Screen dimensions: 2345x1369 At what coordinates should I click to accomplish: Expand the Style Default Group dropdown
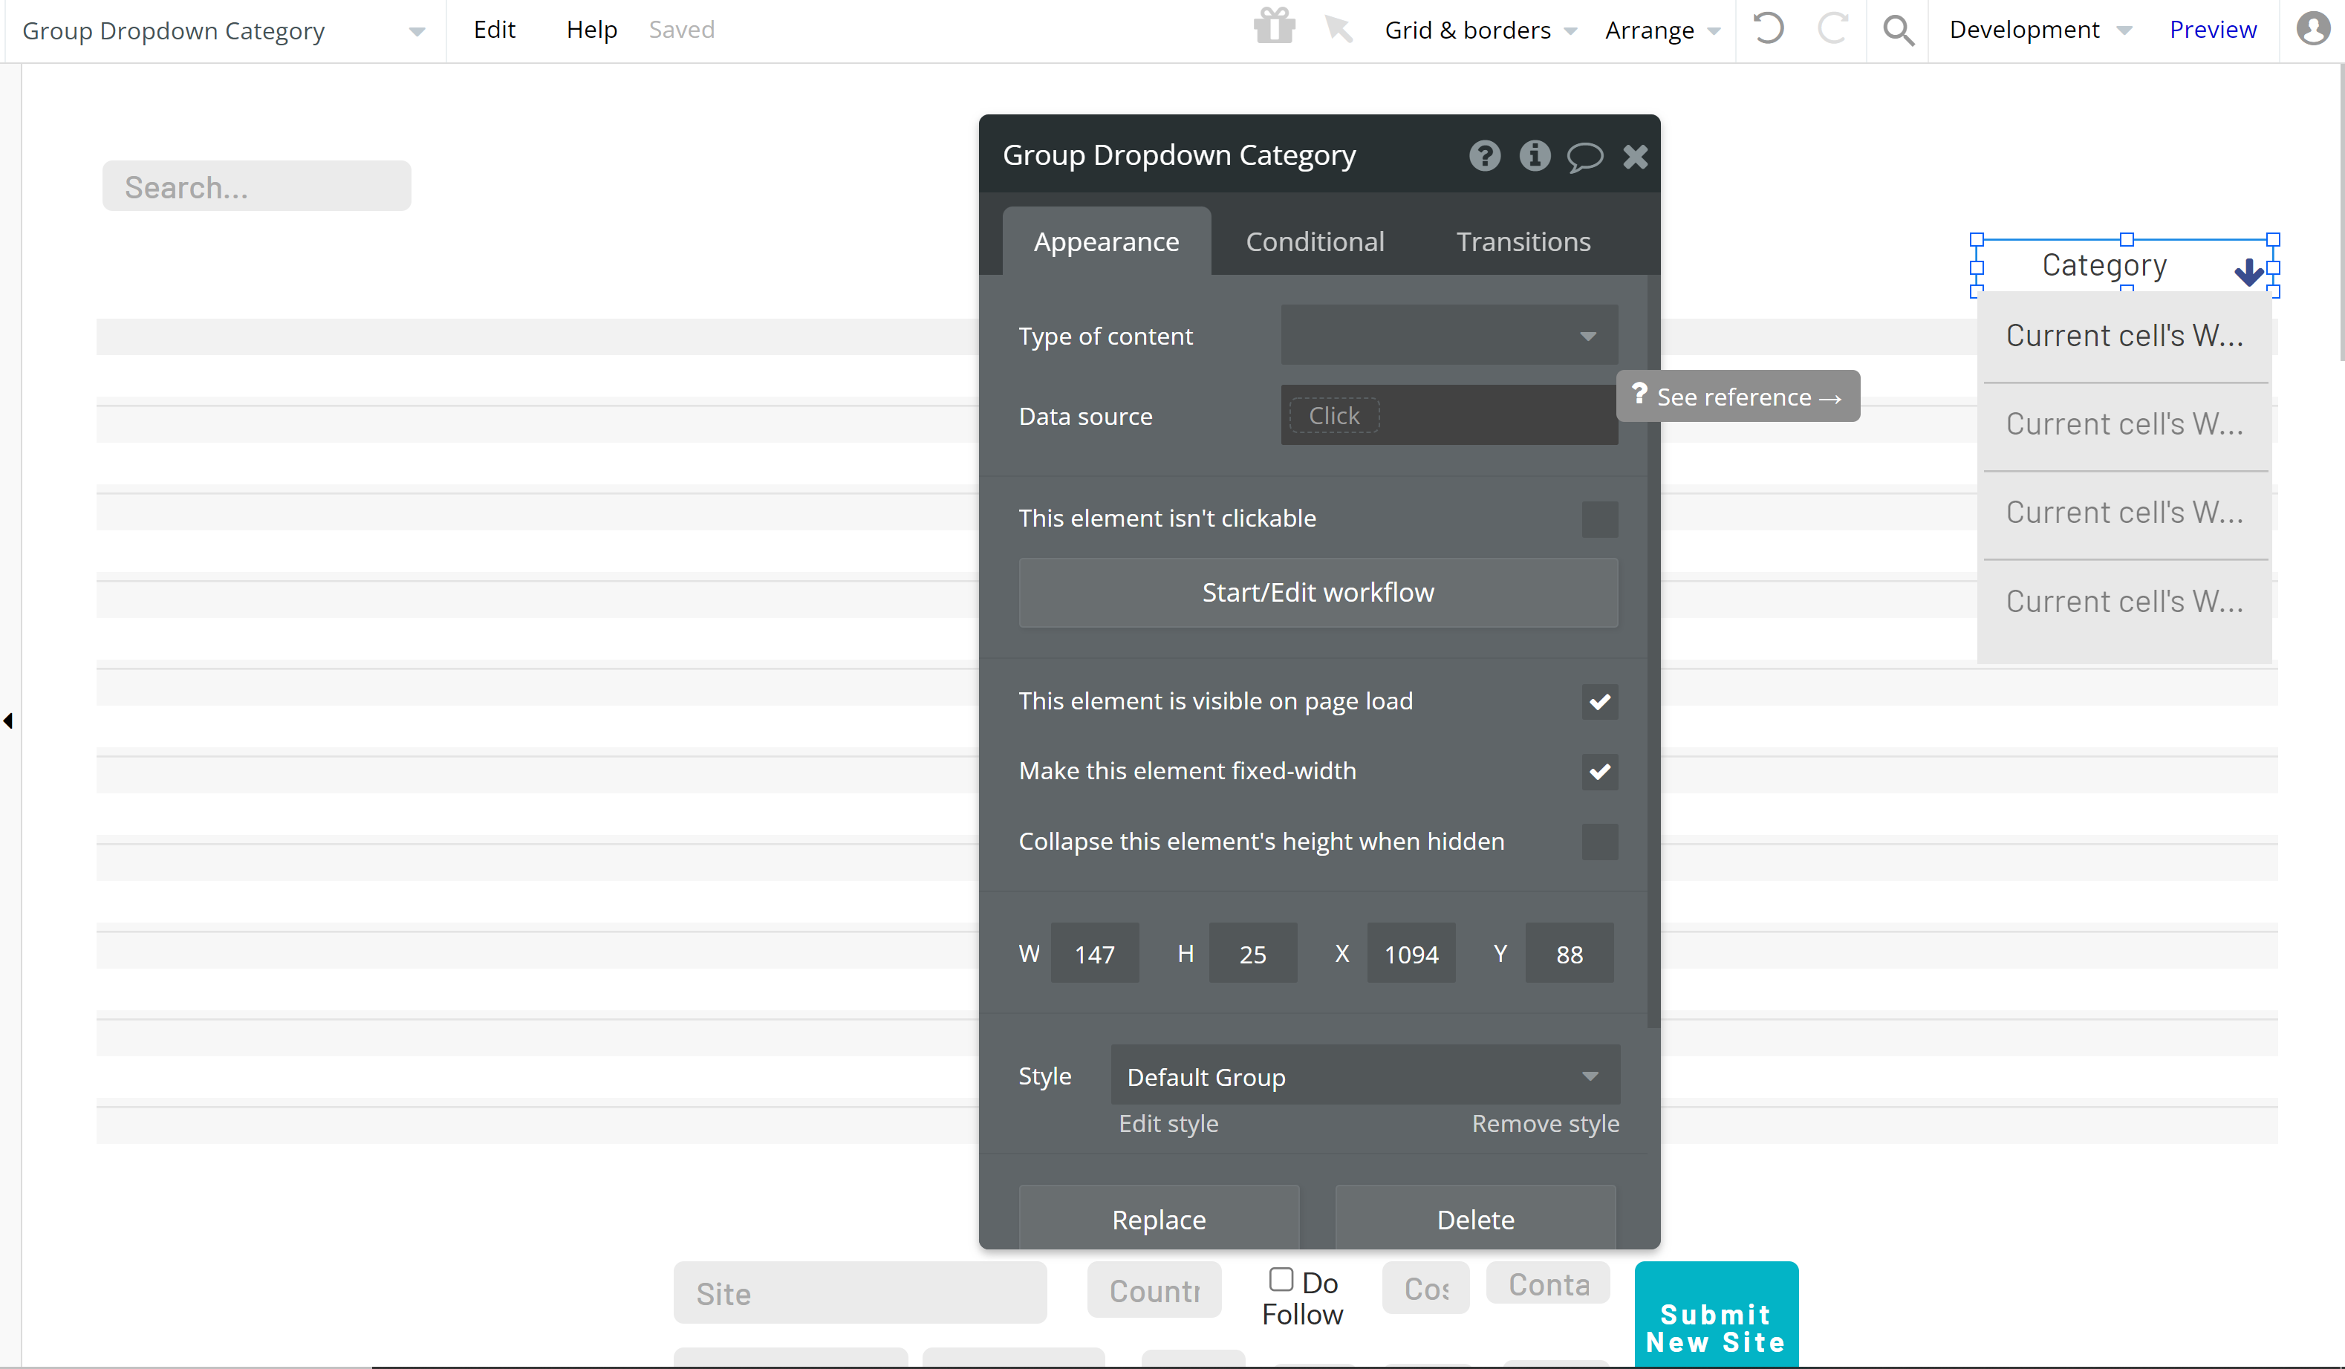(1365, 1076)
